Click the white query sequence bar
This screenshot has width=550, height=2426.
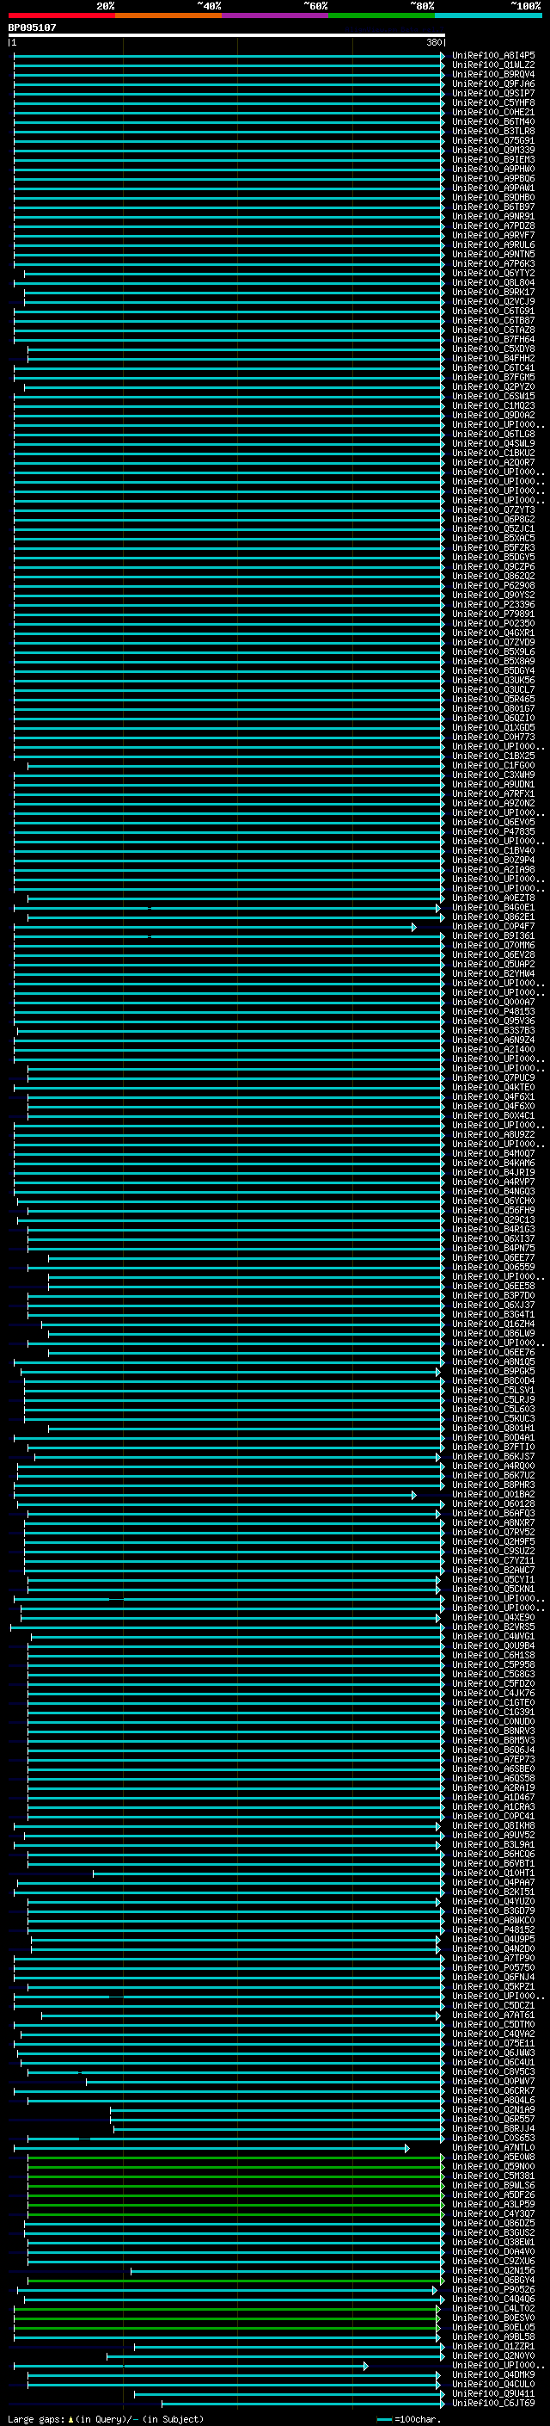coord(227,36)
